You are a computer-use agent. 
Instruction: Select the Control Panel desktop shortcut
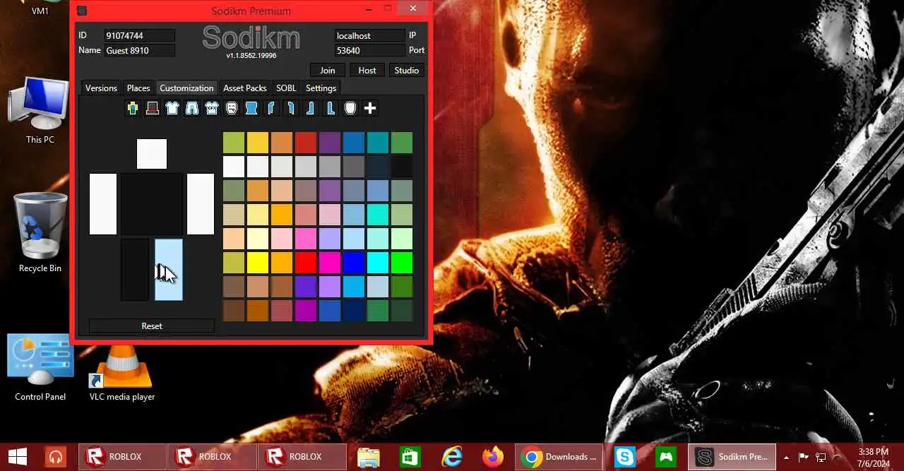(40, 367)
